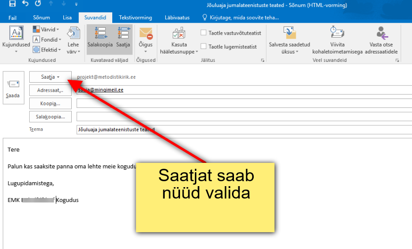This screenshot has height=249, width=412.
Task: Click the Teema subject input field
Action: tap(242, 130)
